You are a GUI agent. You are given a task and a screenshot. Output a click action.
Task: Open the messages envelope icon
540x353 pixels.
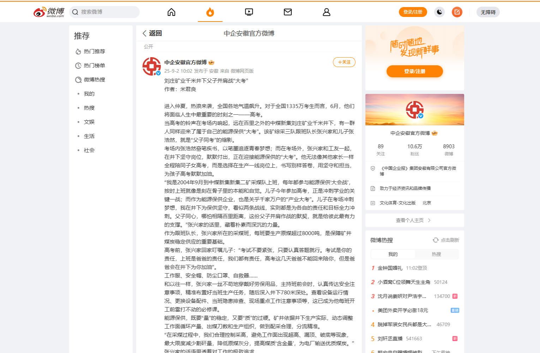[288, 12]
